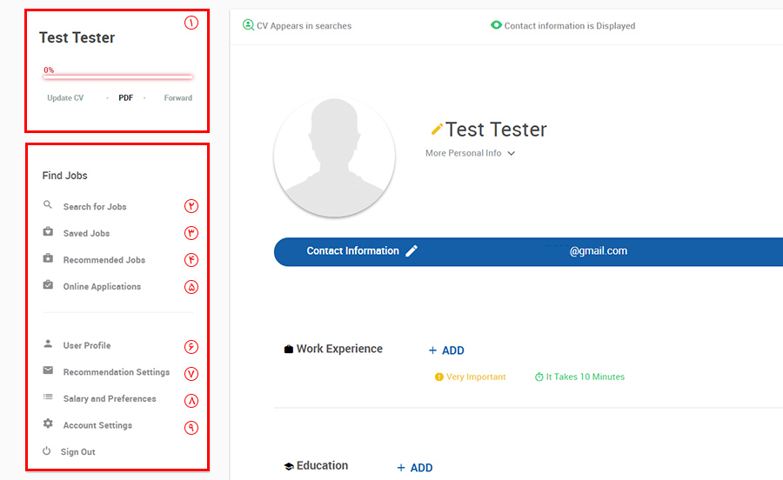
Task: Add an Education entry
Action: [415, 468]
